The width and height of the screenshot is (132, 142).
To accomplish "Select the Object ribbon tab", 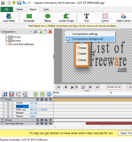I will (x=33, y=9).
